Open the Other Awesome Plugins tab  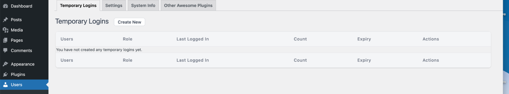[188, 5]
